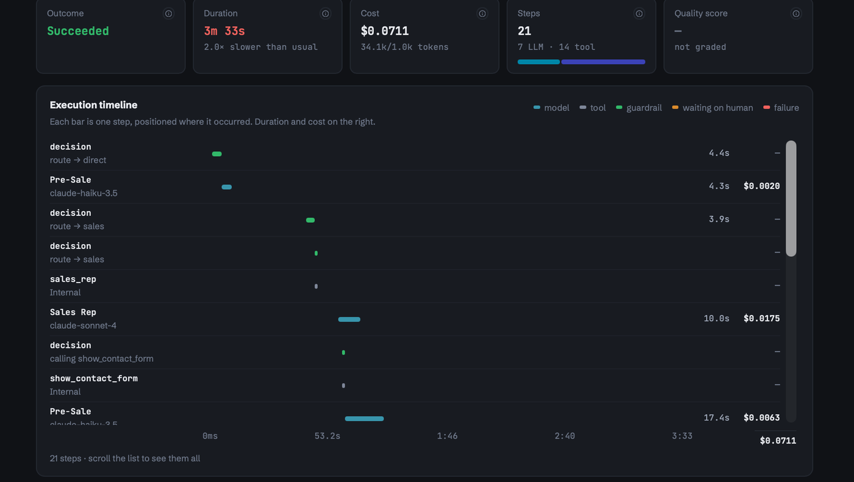This screenshot has width=854, height=482.
Task: Click the "2:40" time axis label
Action: 565,436
